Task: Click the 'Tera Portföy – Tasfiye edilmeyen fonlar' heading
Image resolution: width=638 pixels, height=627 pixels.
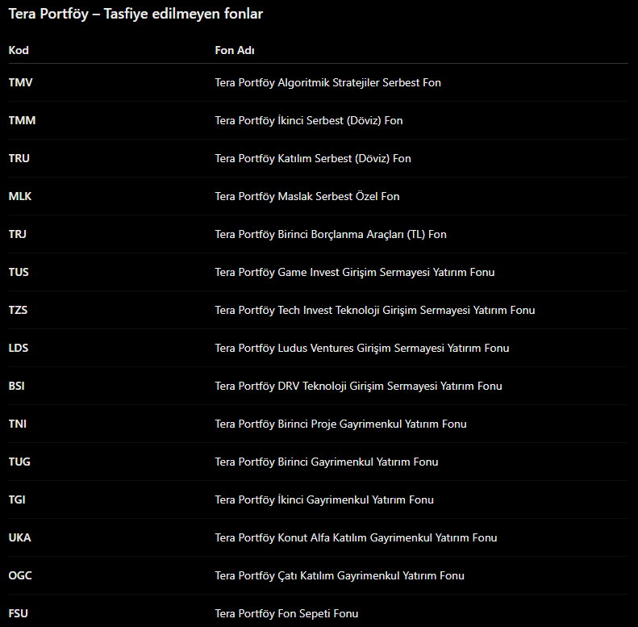Action: [x=136, y=15]
